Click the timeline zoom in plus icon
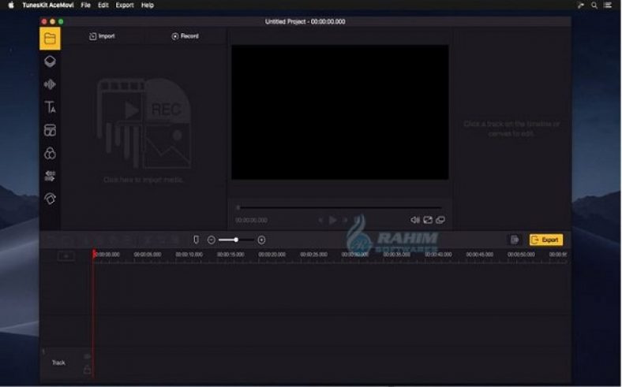The image size is (622, 387). pos(261,240)
